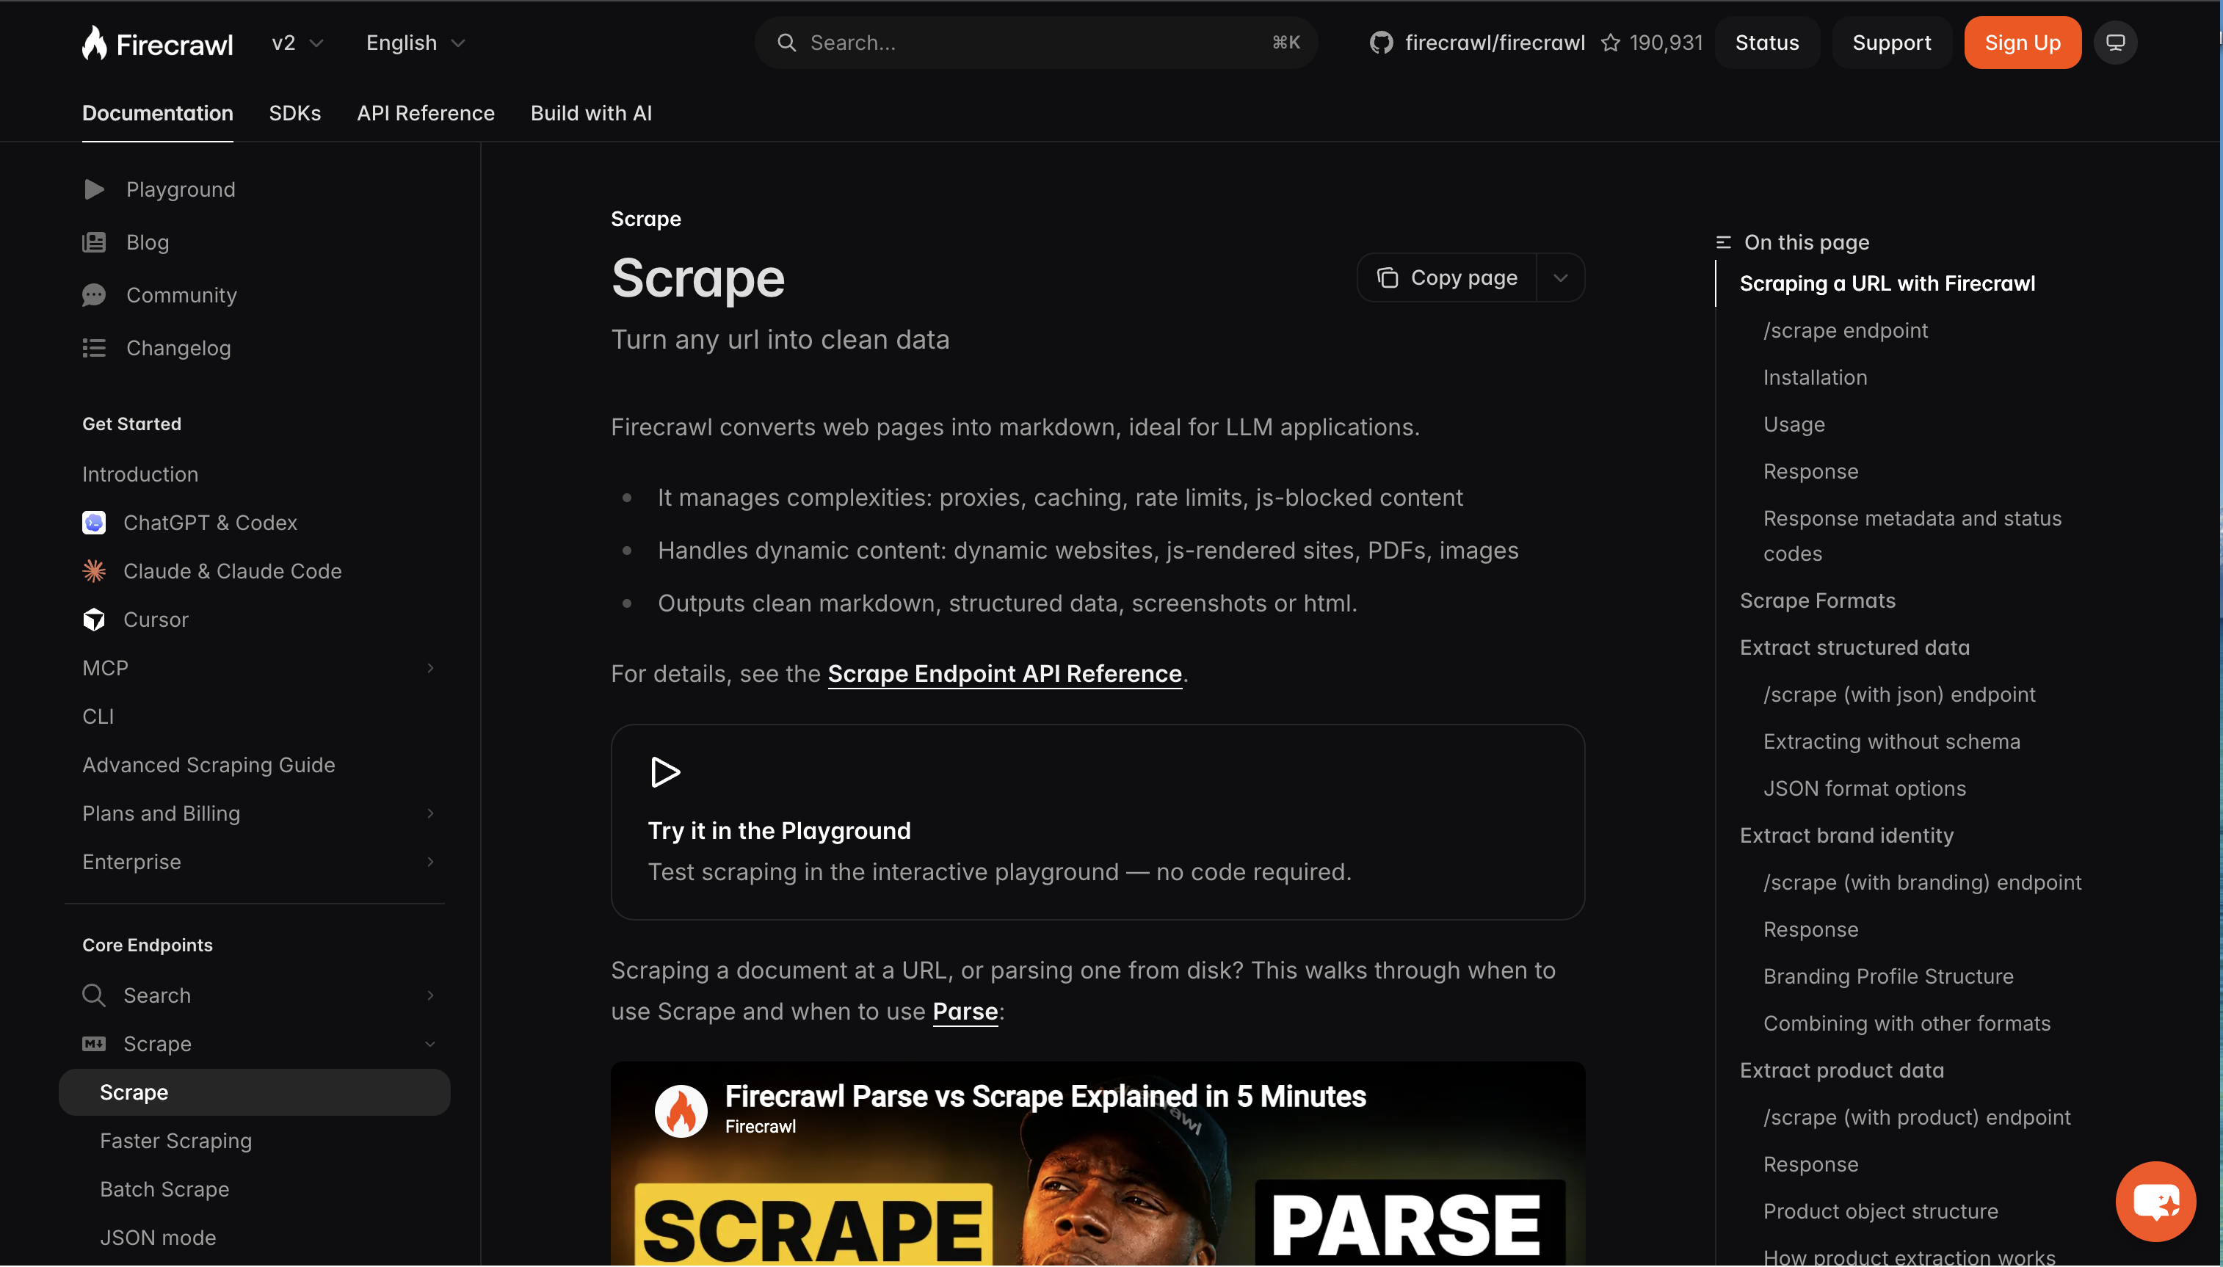
Task: Open Faster Scraping sidebar page
Action: pyautogui.click(x=175, y=1140)
